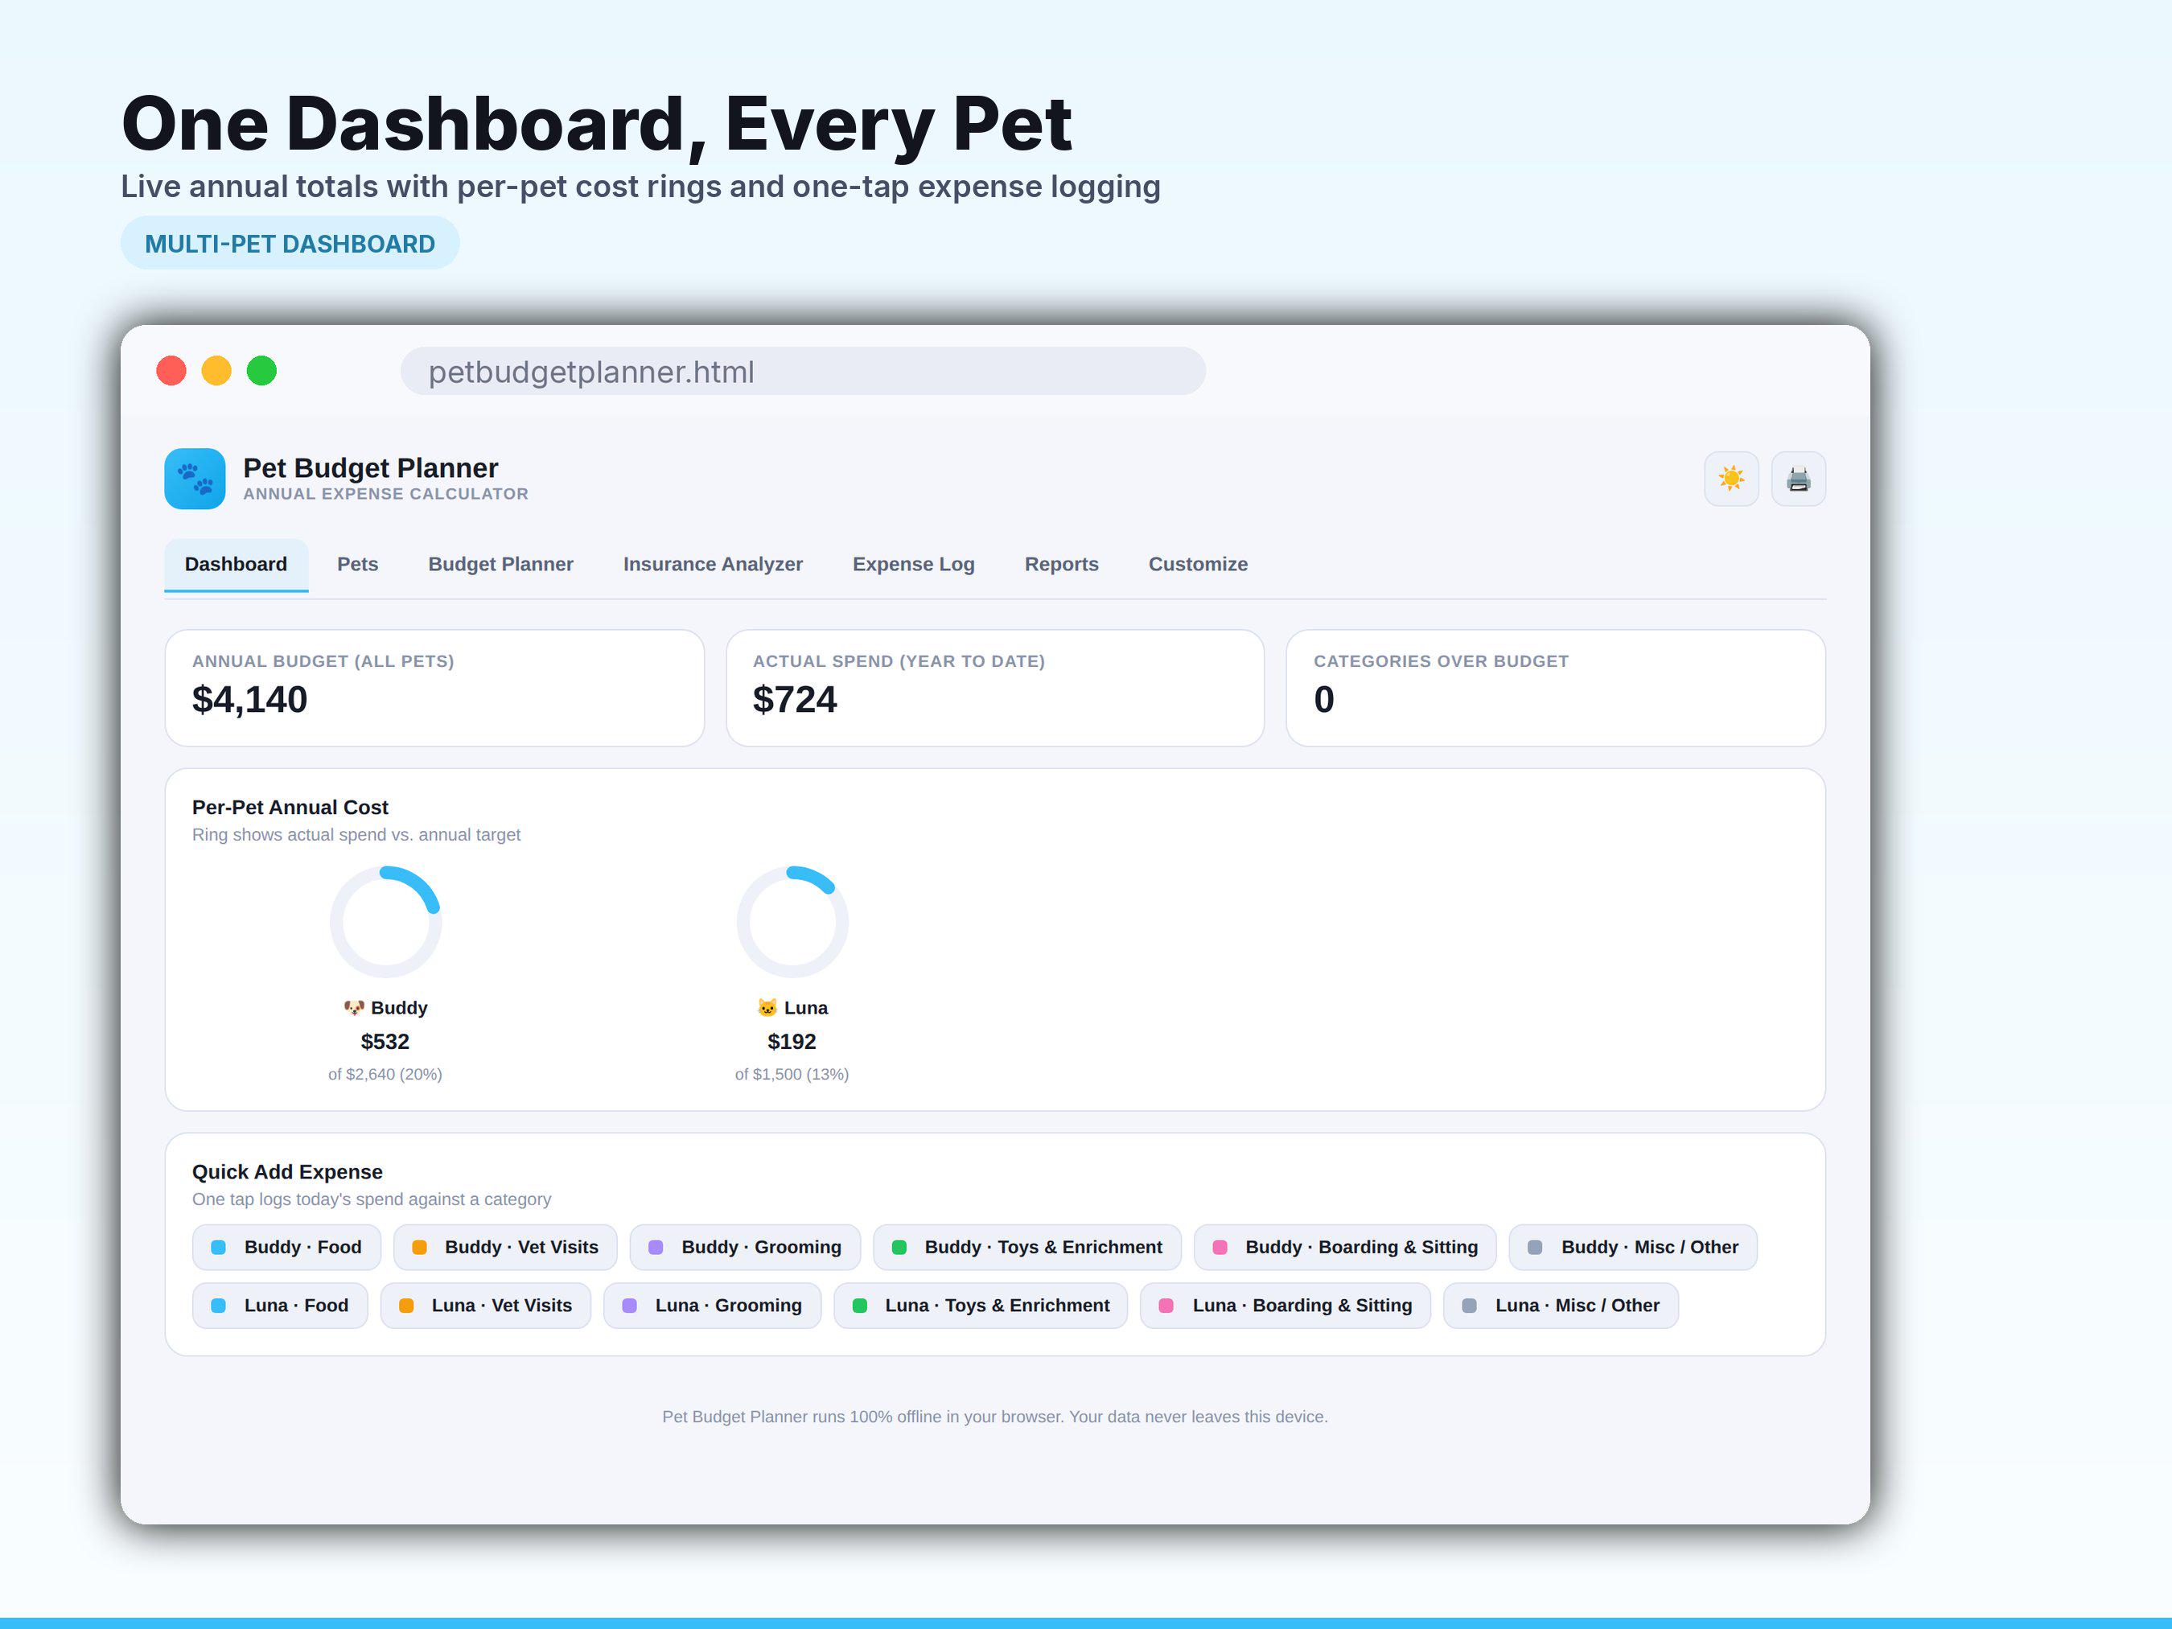The height and width of the screenshot is (1629, 2172).
Task: Click the Actual Spend $724 value
Action: click(794, 699)
